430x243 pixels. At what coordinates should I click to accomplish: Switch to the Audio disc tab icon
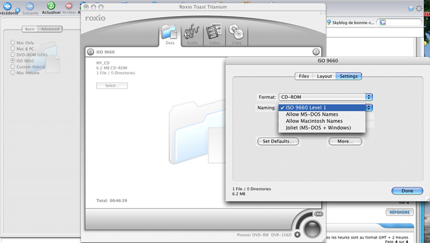point(191,32)
